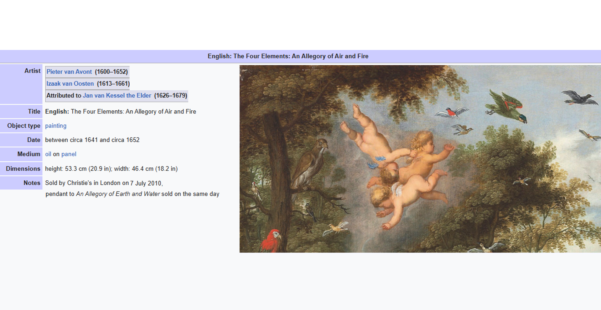Image resolution: width=601 pixels, height=310 pixels.
Task: Click the 'Title' row label
Action: [34, 112]
